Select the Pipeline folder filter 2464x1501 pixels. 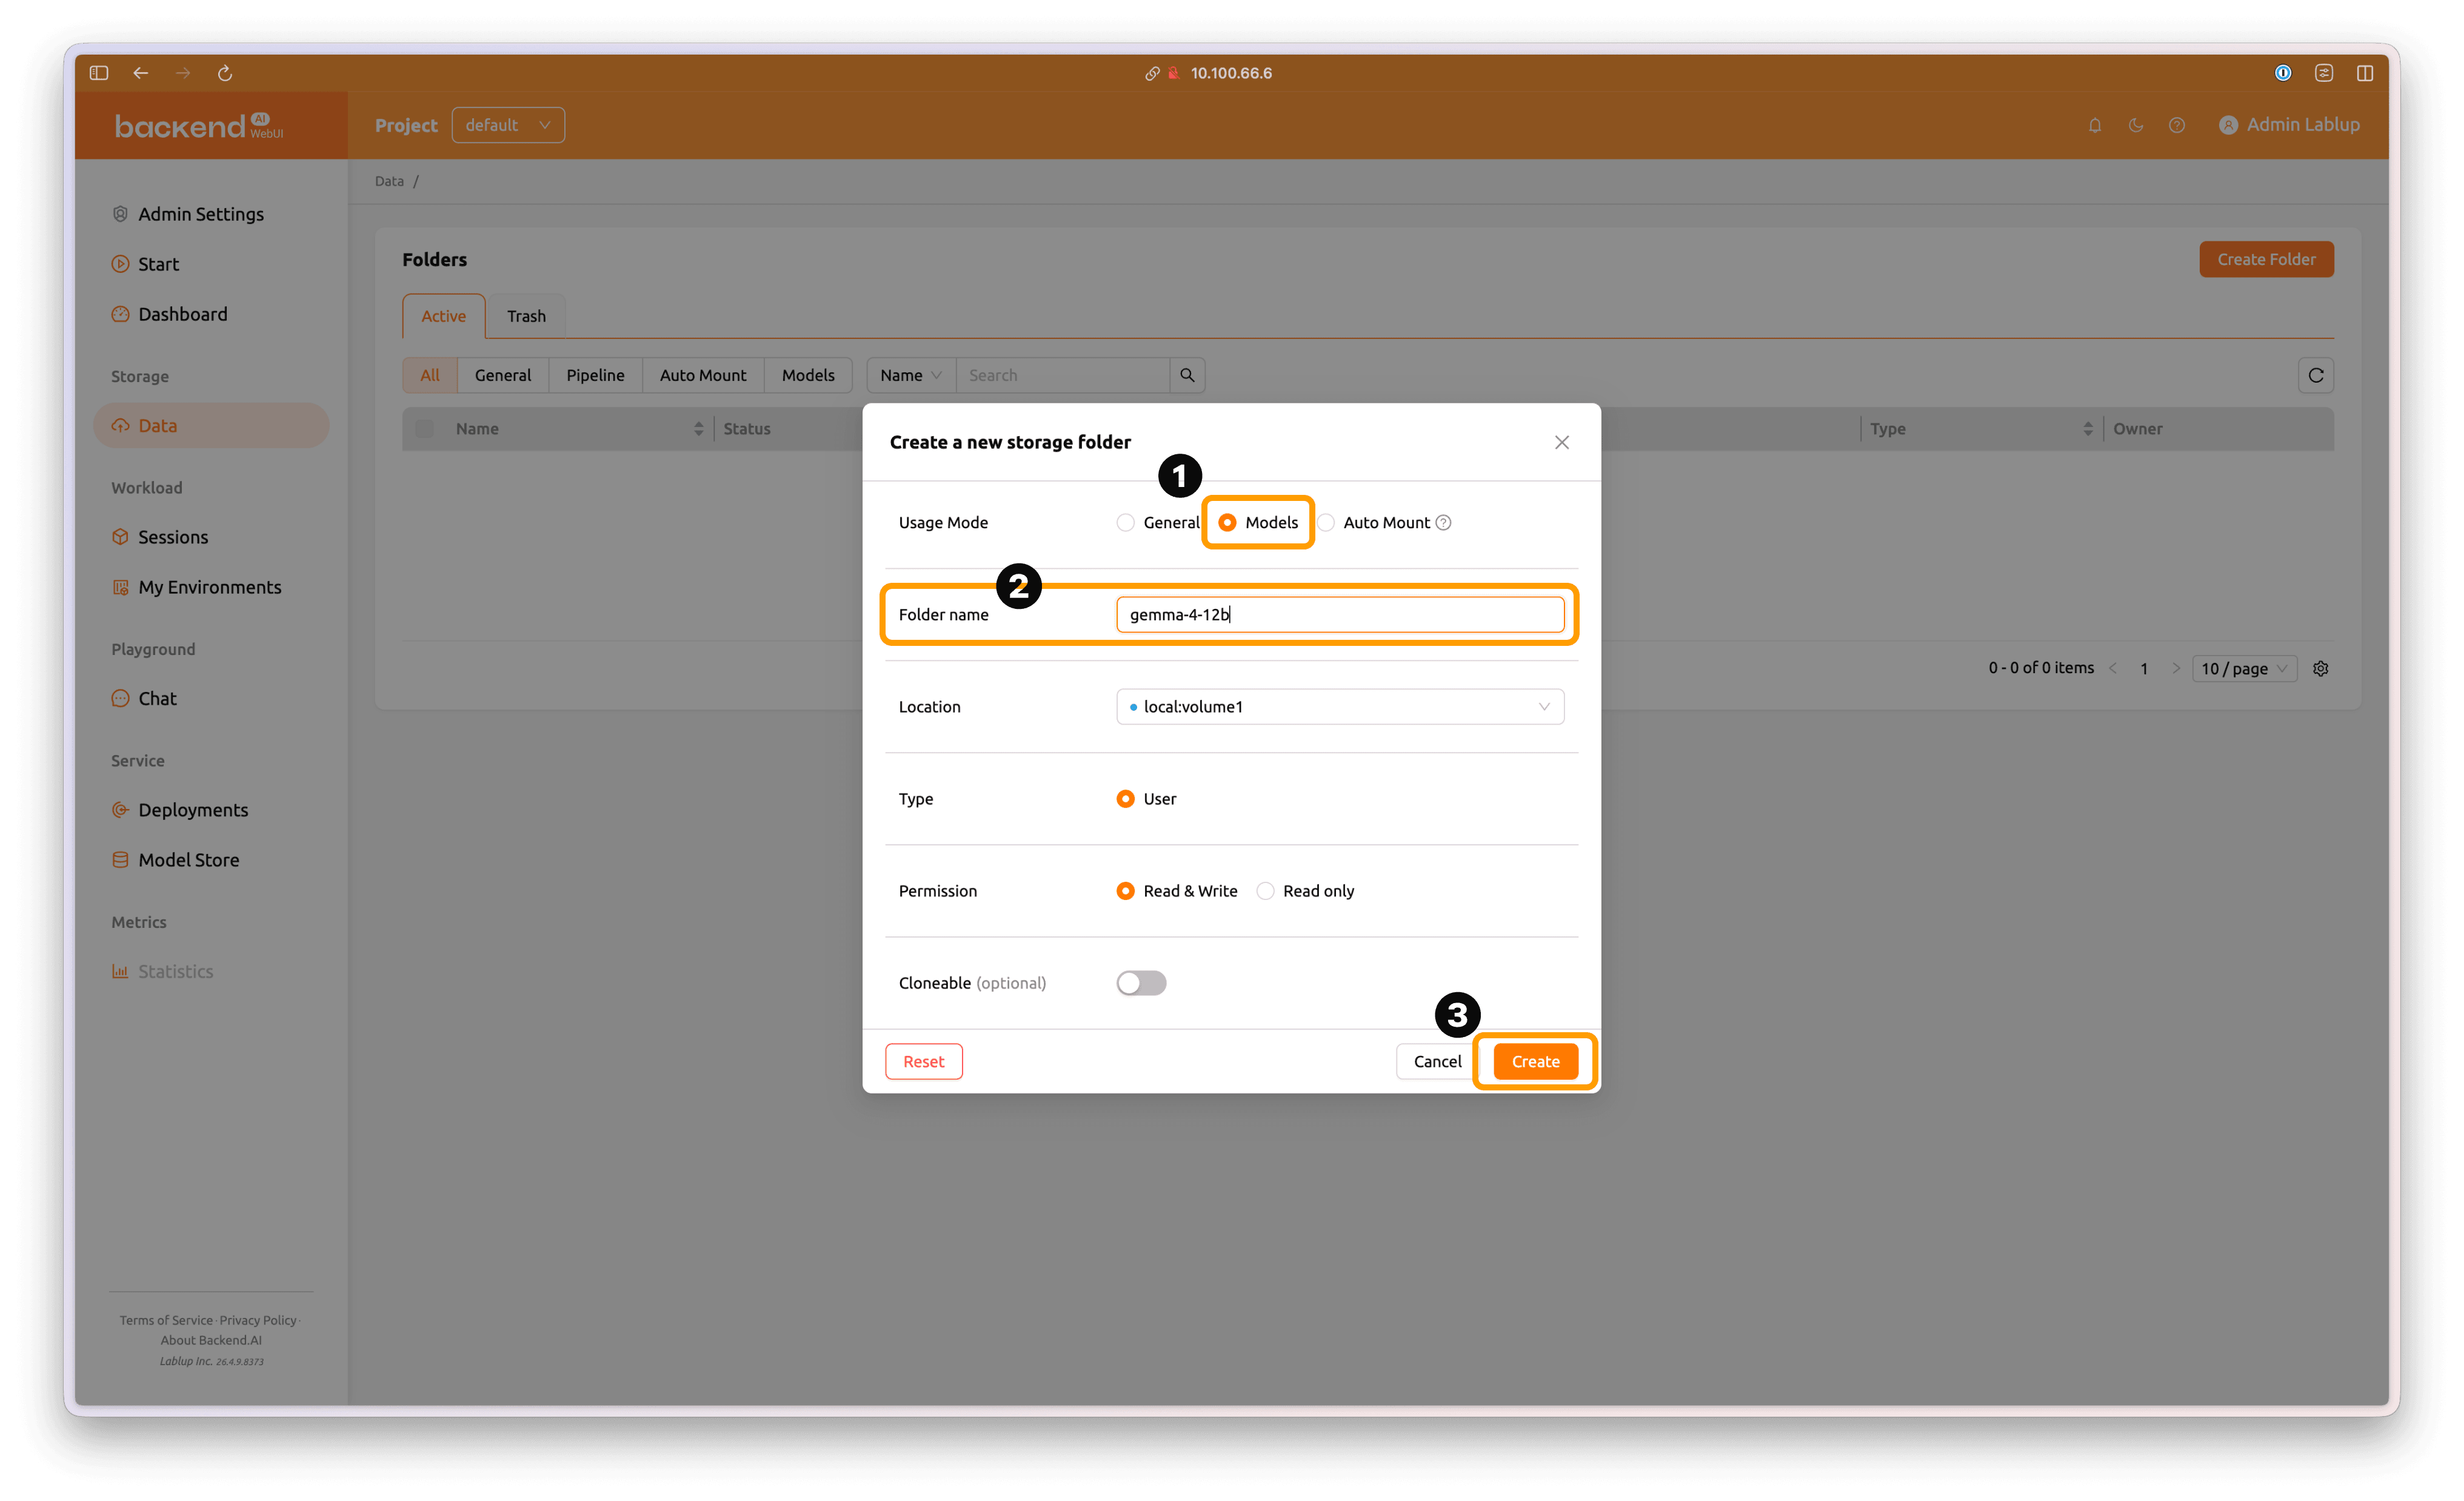(595, 375)
